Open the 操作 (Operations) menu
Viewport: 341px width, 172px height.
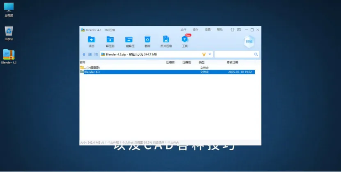pyautogui.click(x=195, y=29)
